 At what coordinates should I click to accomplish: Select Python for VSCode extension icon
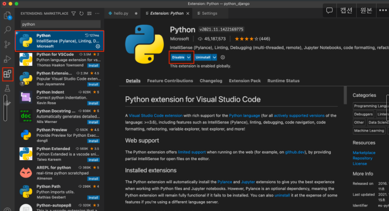point(26,59)
